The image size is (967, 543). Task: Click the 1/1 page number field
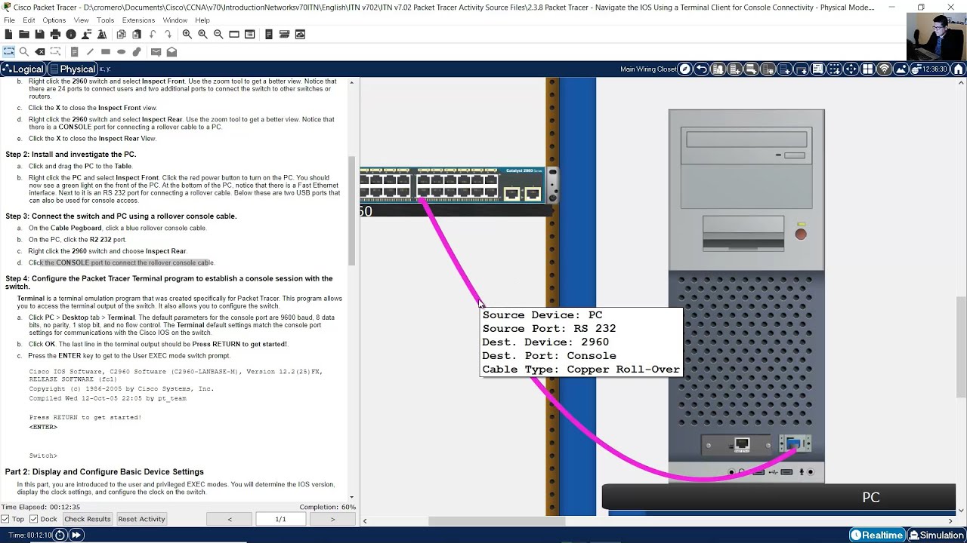click(x=280, y=519)
